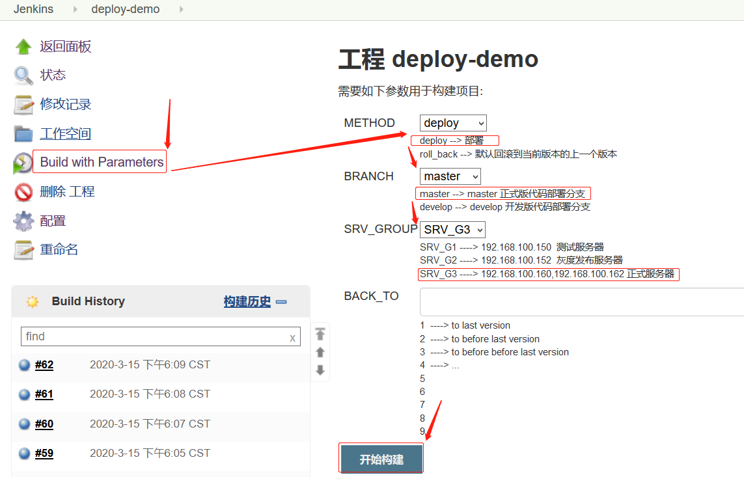This screenshot has height=477, width=744.
Task: Click the heading 工程 deploy-demo
Action: point(439,59)
